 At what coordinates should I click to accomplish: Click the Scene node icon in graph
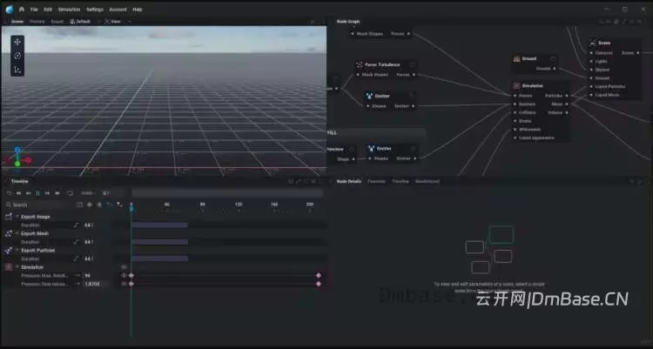[x=593, y=43]
